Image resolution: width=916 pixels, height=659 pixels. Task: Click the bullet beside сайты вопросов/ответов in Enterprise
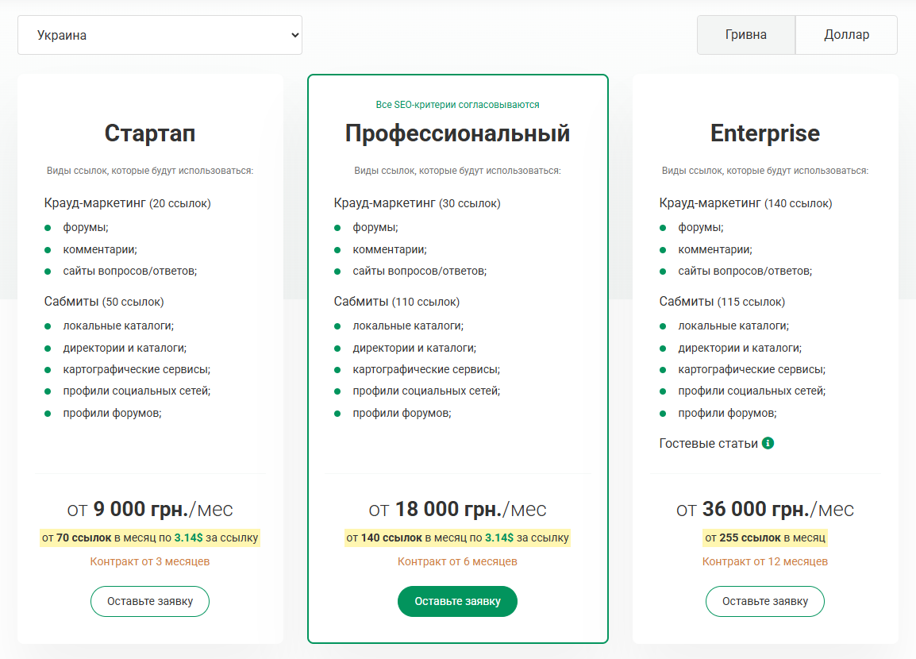[x=664, y=271]
